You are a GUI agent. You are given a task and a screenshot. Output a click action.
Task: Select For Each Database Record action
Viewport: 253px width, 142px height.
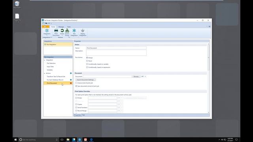55,80
